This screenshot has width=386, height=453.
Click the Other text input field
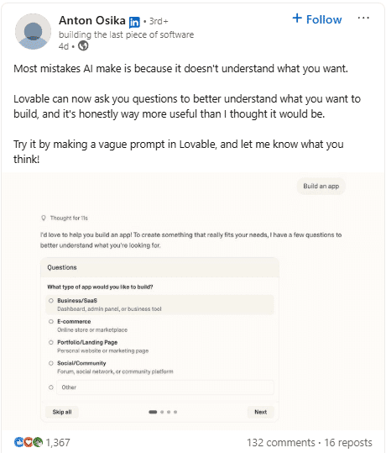click(x=165, y=387)
